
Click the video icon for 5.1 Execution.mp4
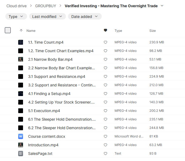coord(21,111)
